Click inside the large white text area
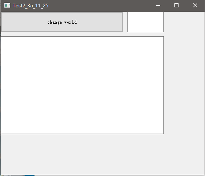This screenshot has height=176, width=205. point(82,85)
